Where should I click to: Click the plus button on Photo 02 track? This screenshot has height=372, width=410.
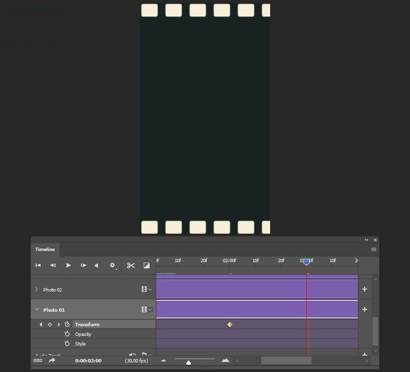365,289
